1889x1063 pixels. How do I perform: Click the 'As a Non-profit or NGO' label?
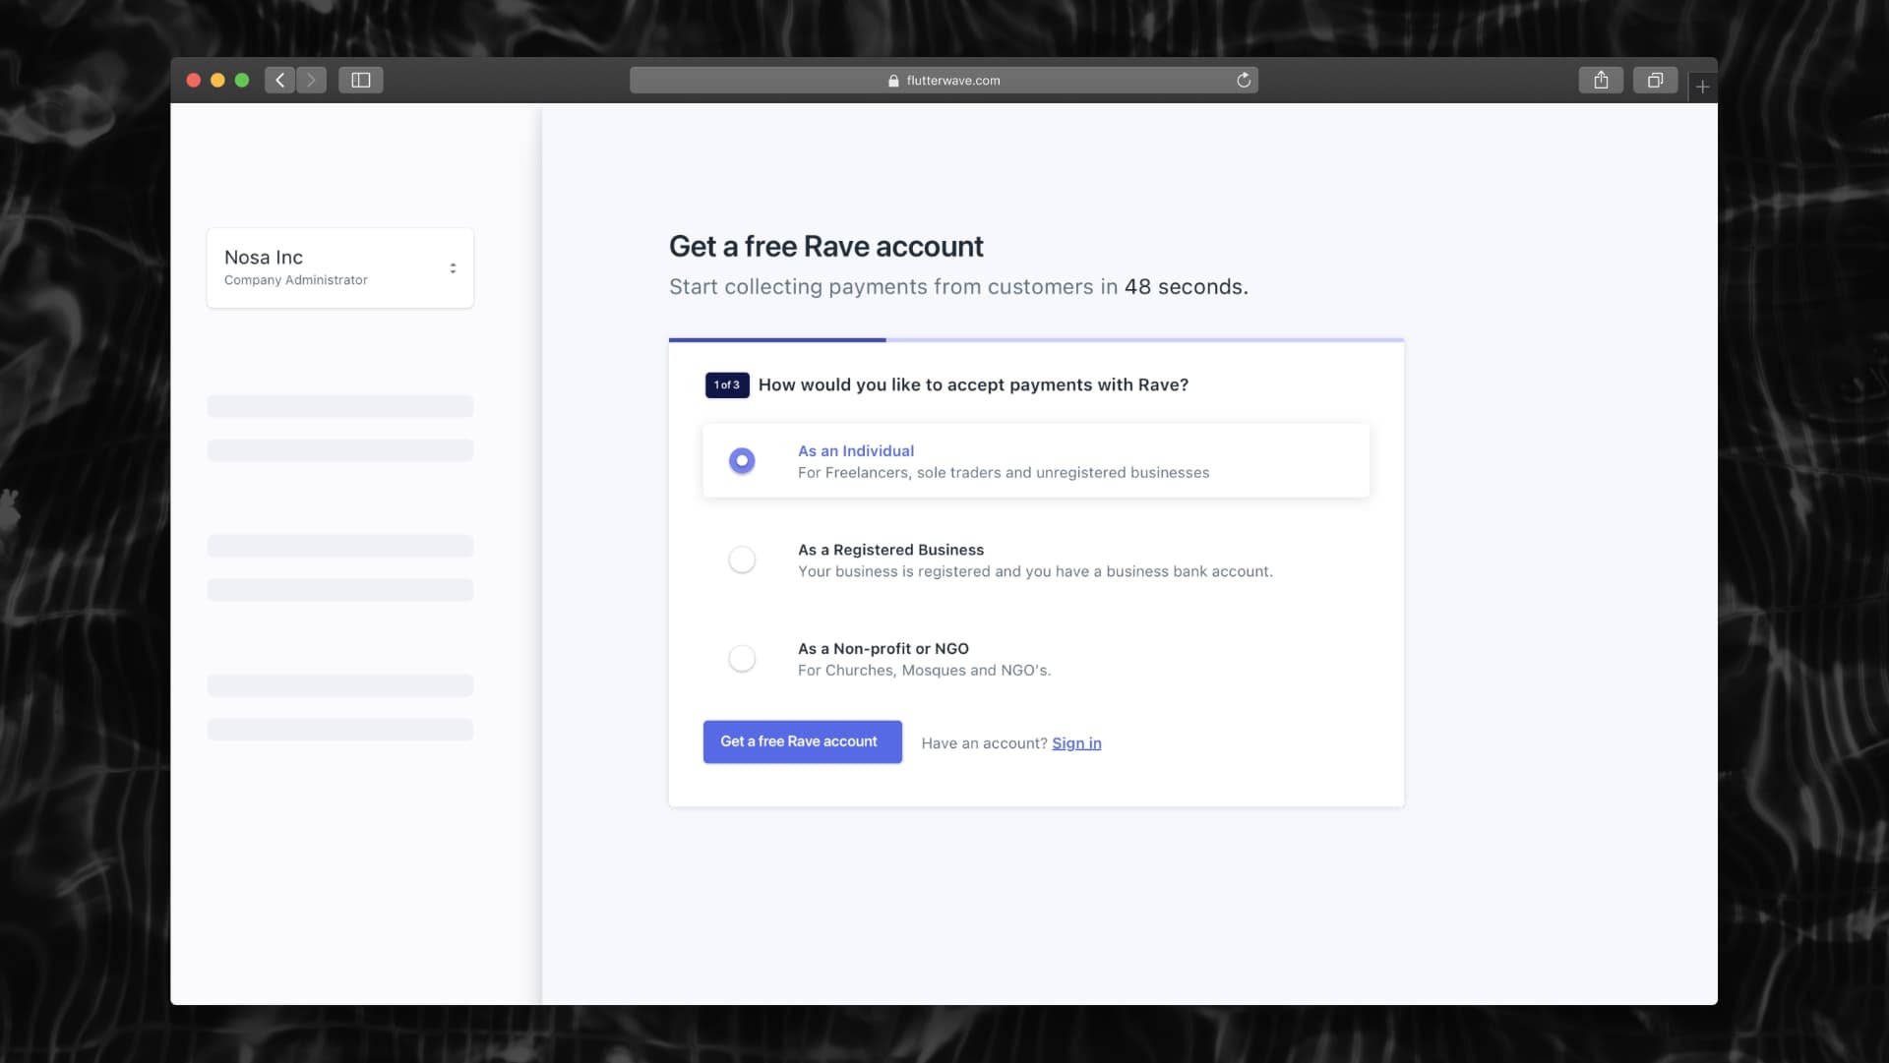coord(884,649)
